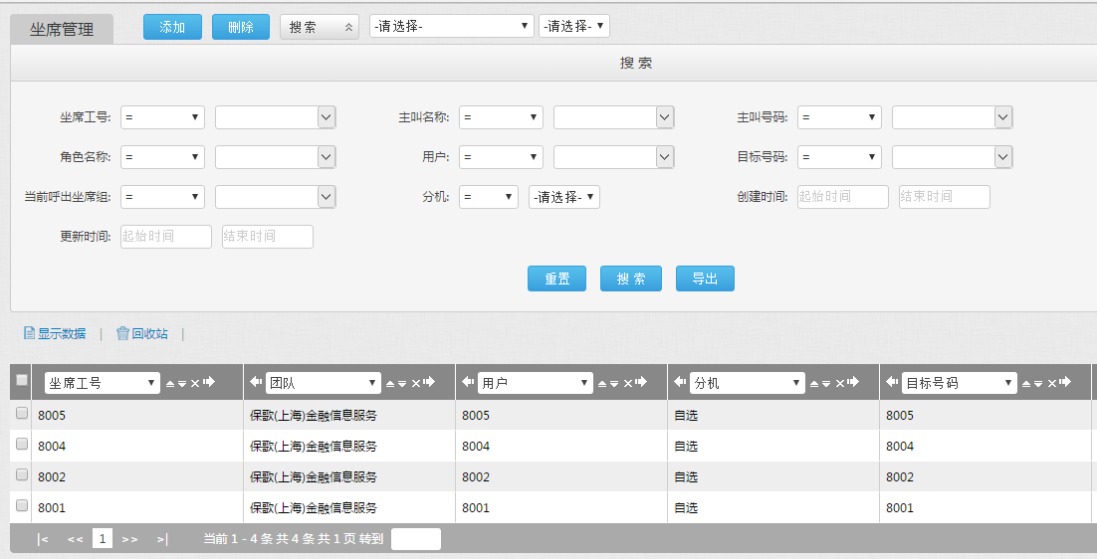Viewport: 1097px width, 559px height.
Task: Move 目标号码 column right with arrow icon
Action: click(1065, 383)
